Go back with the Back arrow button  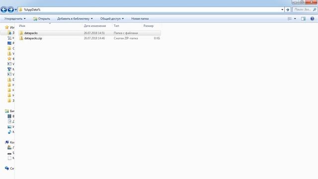[x=4, y=9]
